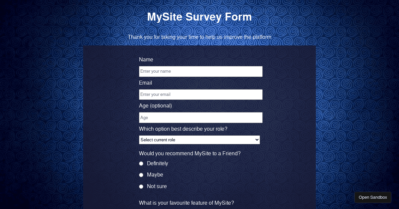This screenshot has height=209, width=399.
Task: Click the MySite Survey Form heading
Action: [199, 17]
